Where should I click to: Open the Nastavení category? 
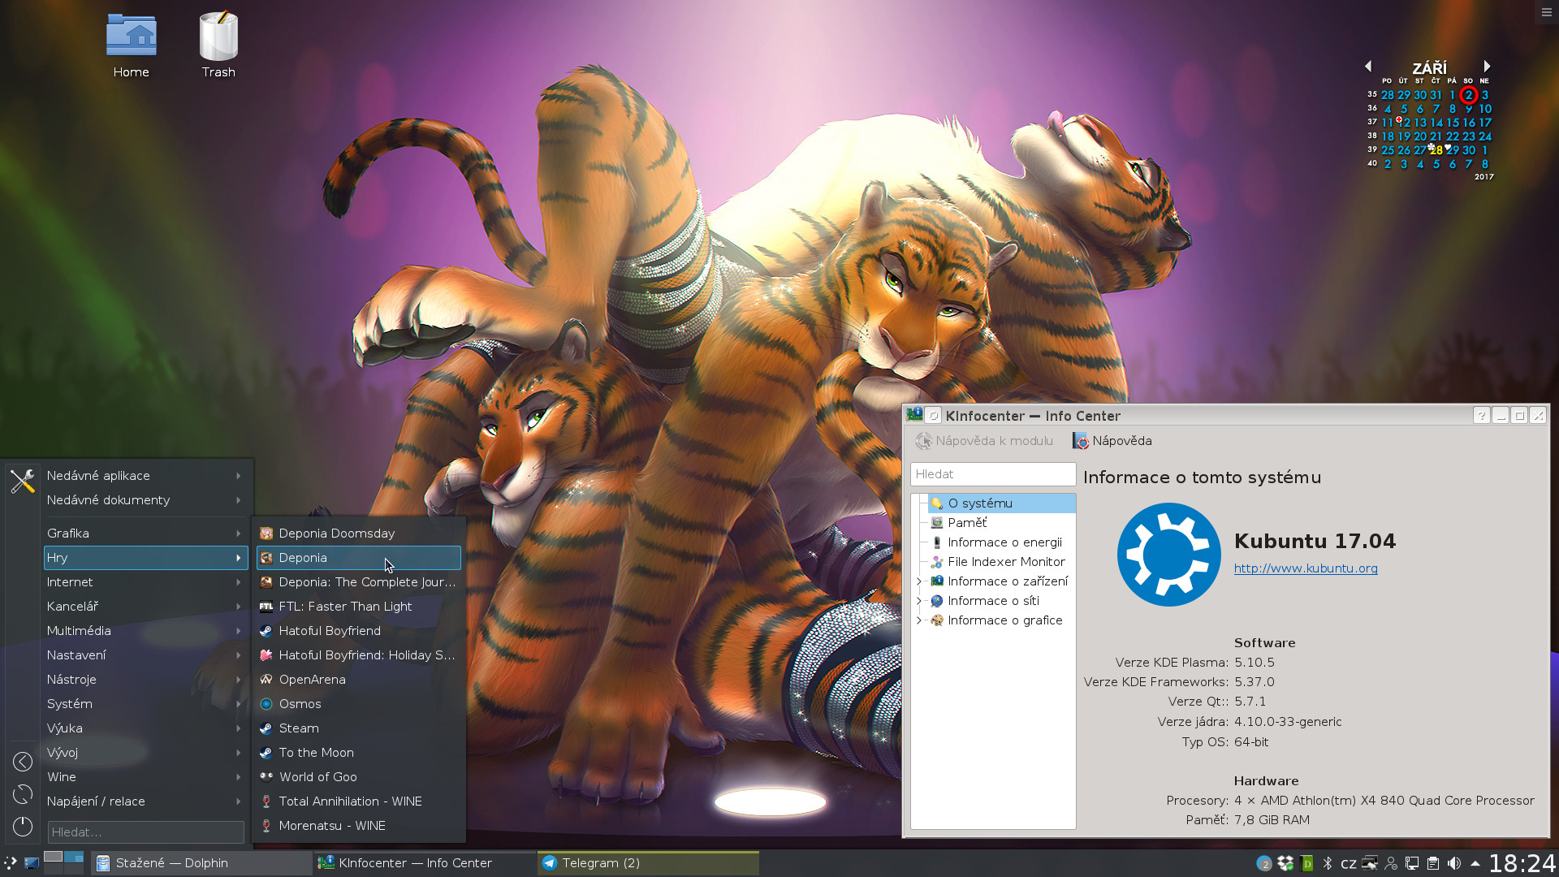(x=145, y=655)
